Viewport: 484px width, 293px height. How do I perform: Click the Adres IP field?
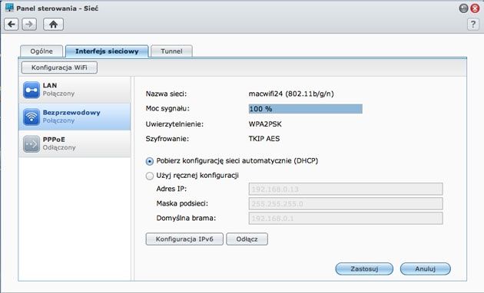(x=346, y=189)
